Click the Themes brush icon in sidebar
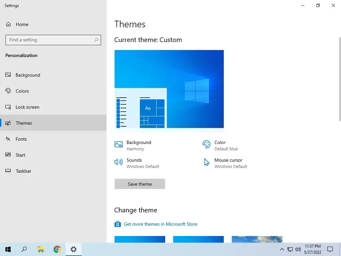The height and width of the screenshot is (256, 341). [8, 123]
